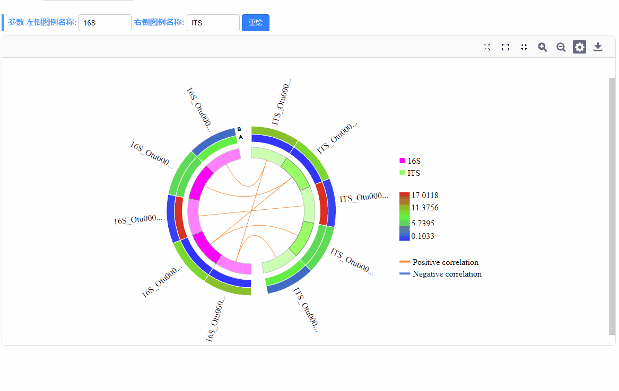Select the red 16S ring segment at left

(x=180, y=218)
